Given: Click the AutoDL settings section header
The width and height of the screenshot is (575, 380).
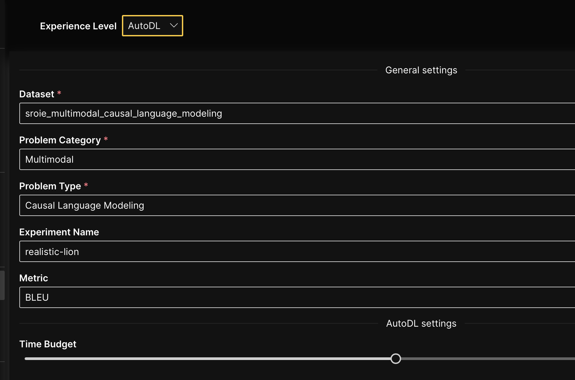Looking at the screenshot, I should coord(421,323).
